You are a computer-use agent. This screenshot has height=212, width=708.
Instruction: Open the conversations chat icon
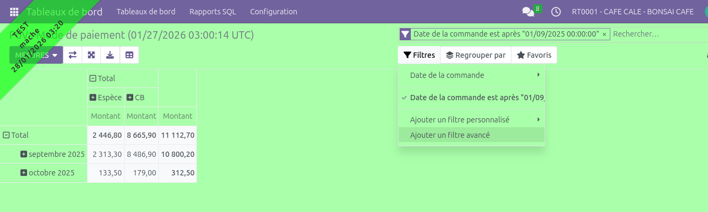coord(528,12)
